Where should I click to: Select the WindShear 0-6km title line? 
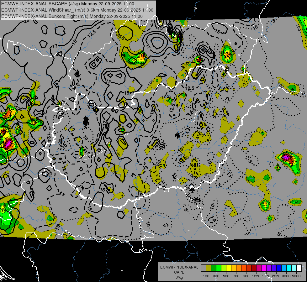coord(77,10)
